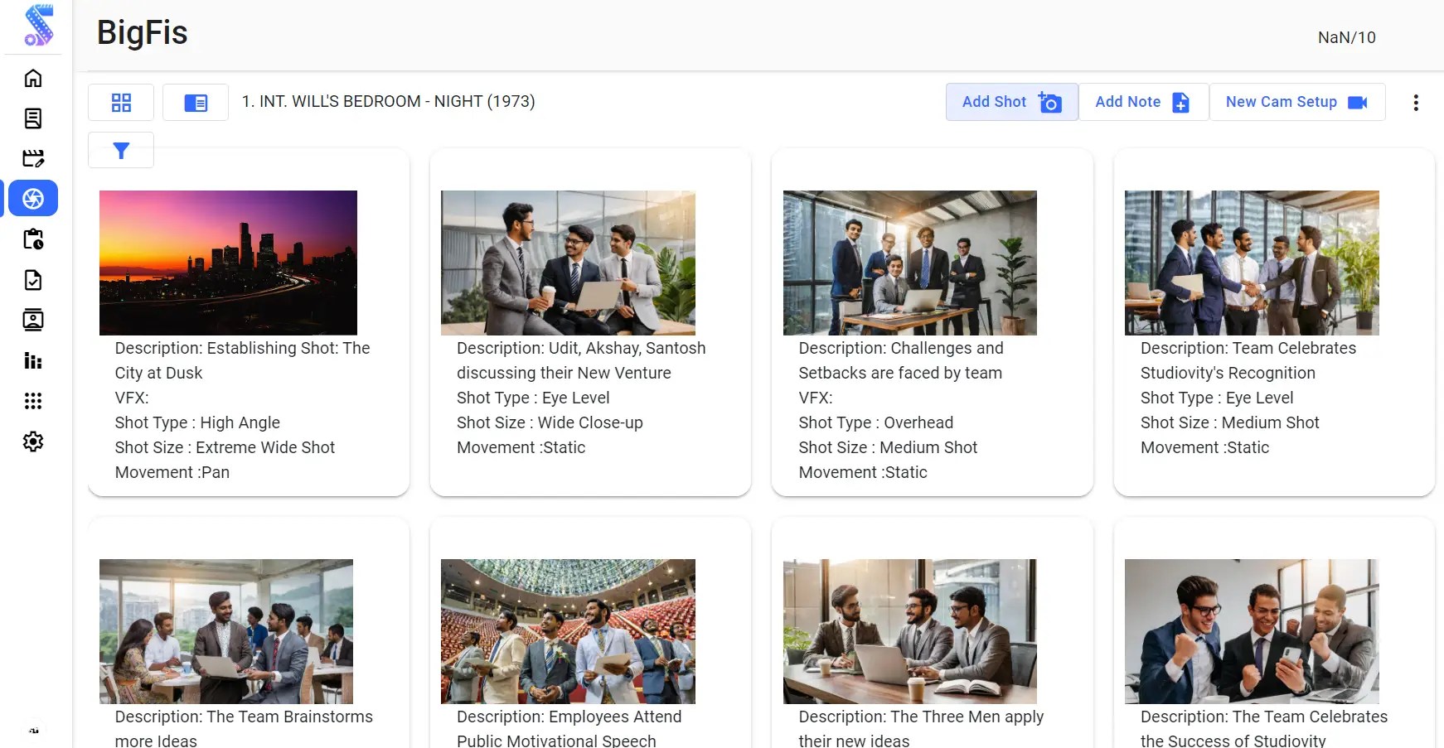
Task: Click the Studiovity logo at top left
Action: coord(38,25)
